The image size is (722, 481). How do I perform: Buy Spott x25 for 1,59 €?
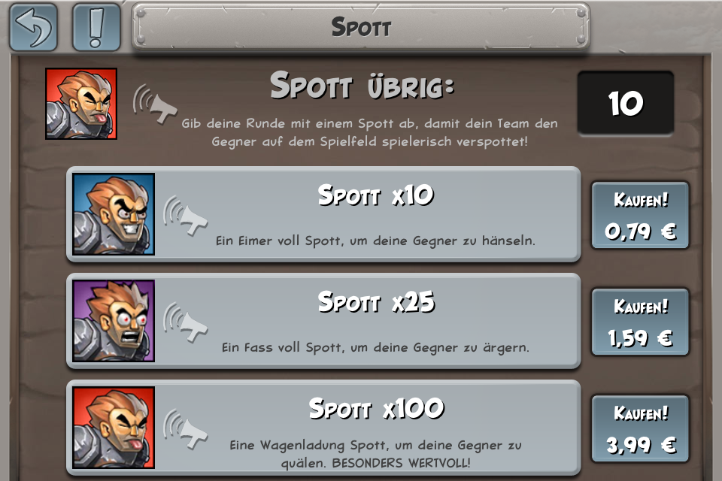[x=640, y=322]
